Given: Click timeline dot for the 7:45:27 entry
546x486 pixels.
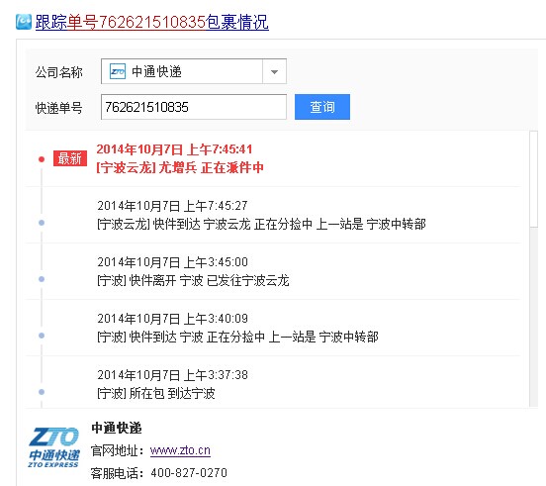Looking at the screenshot, I should 42,223.
